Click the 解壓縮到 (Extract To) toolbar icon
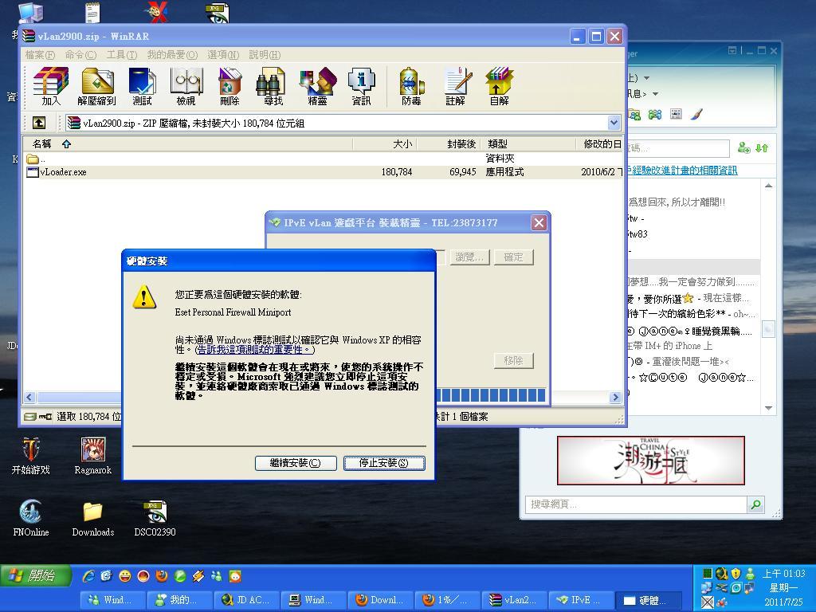The width and height of the screenshot is (816, 612). [x=96, y=86]
